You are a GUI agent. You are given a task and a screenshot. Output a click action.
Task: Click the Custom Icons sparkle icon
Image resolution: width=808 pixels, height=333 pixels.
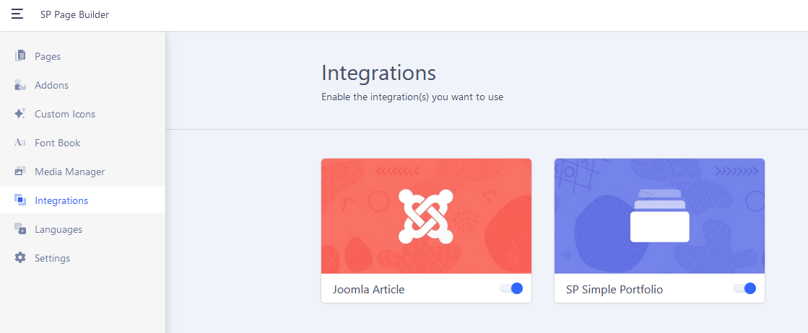[x=20, y=114]
